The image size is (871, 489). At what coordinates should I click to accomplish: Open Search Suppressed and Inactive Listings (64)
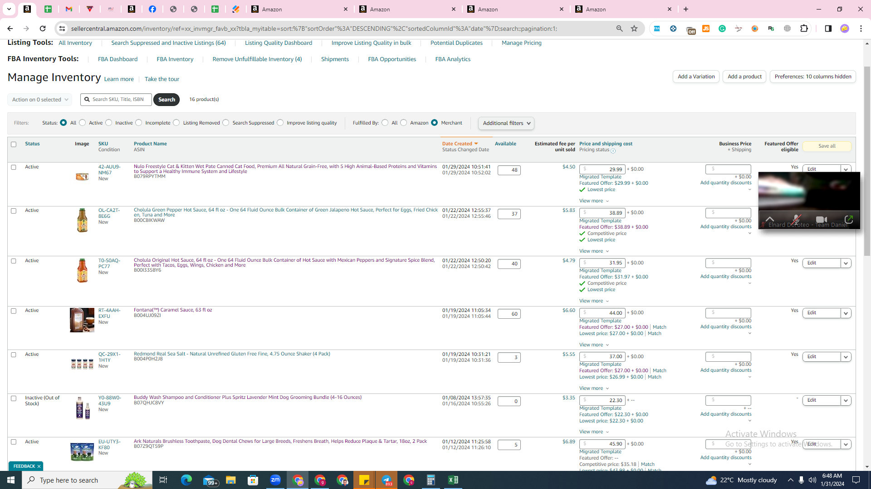[x=168, y=43]
